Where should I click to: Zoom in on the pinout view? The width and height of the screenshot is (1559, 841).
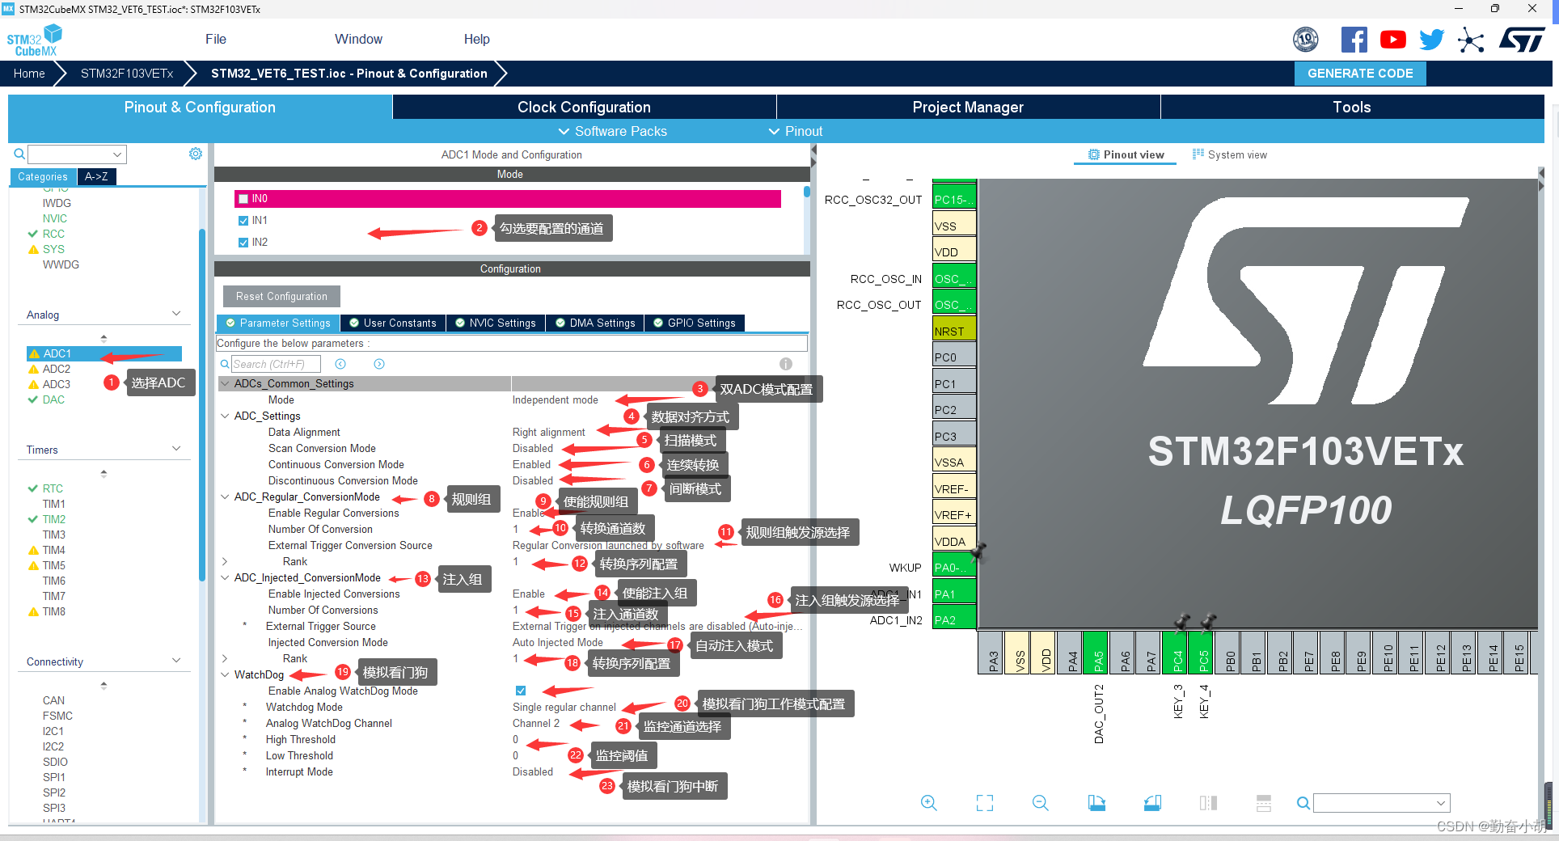[929, 803]
